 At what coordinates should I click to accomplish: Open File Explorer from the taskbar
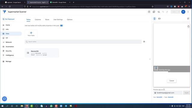[22, 106]
